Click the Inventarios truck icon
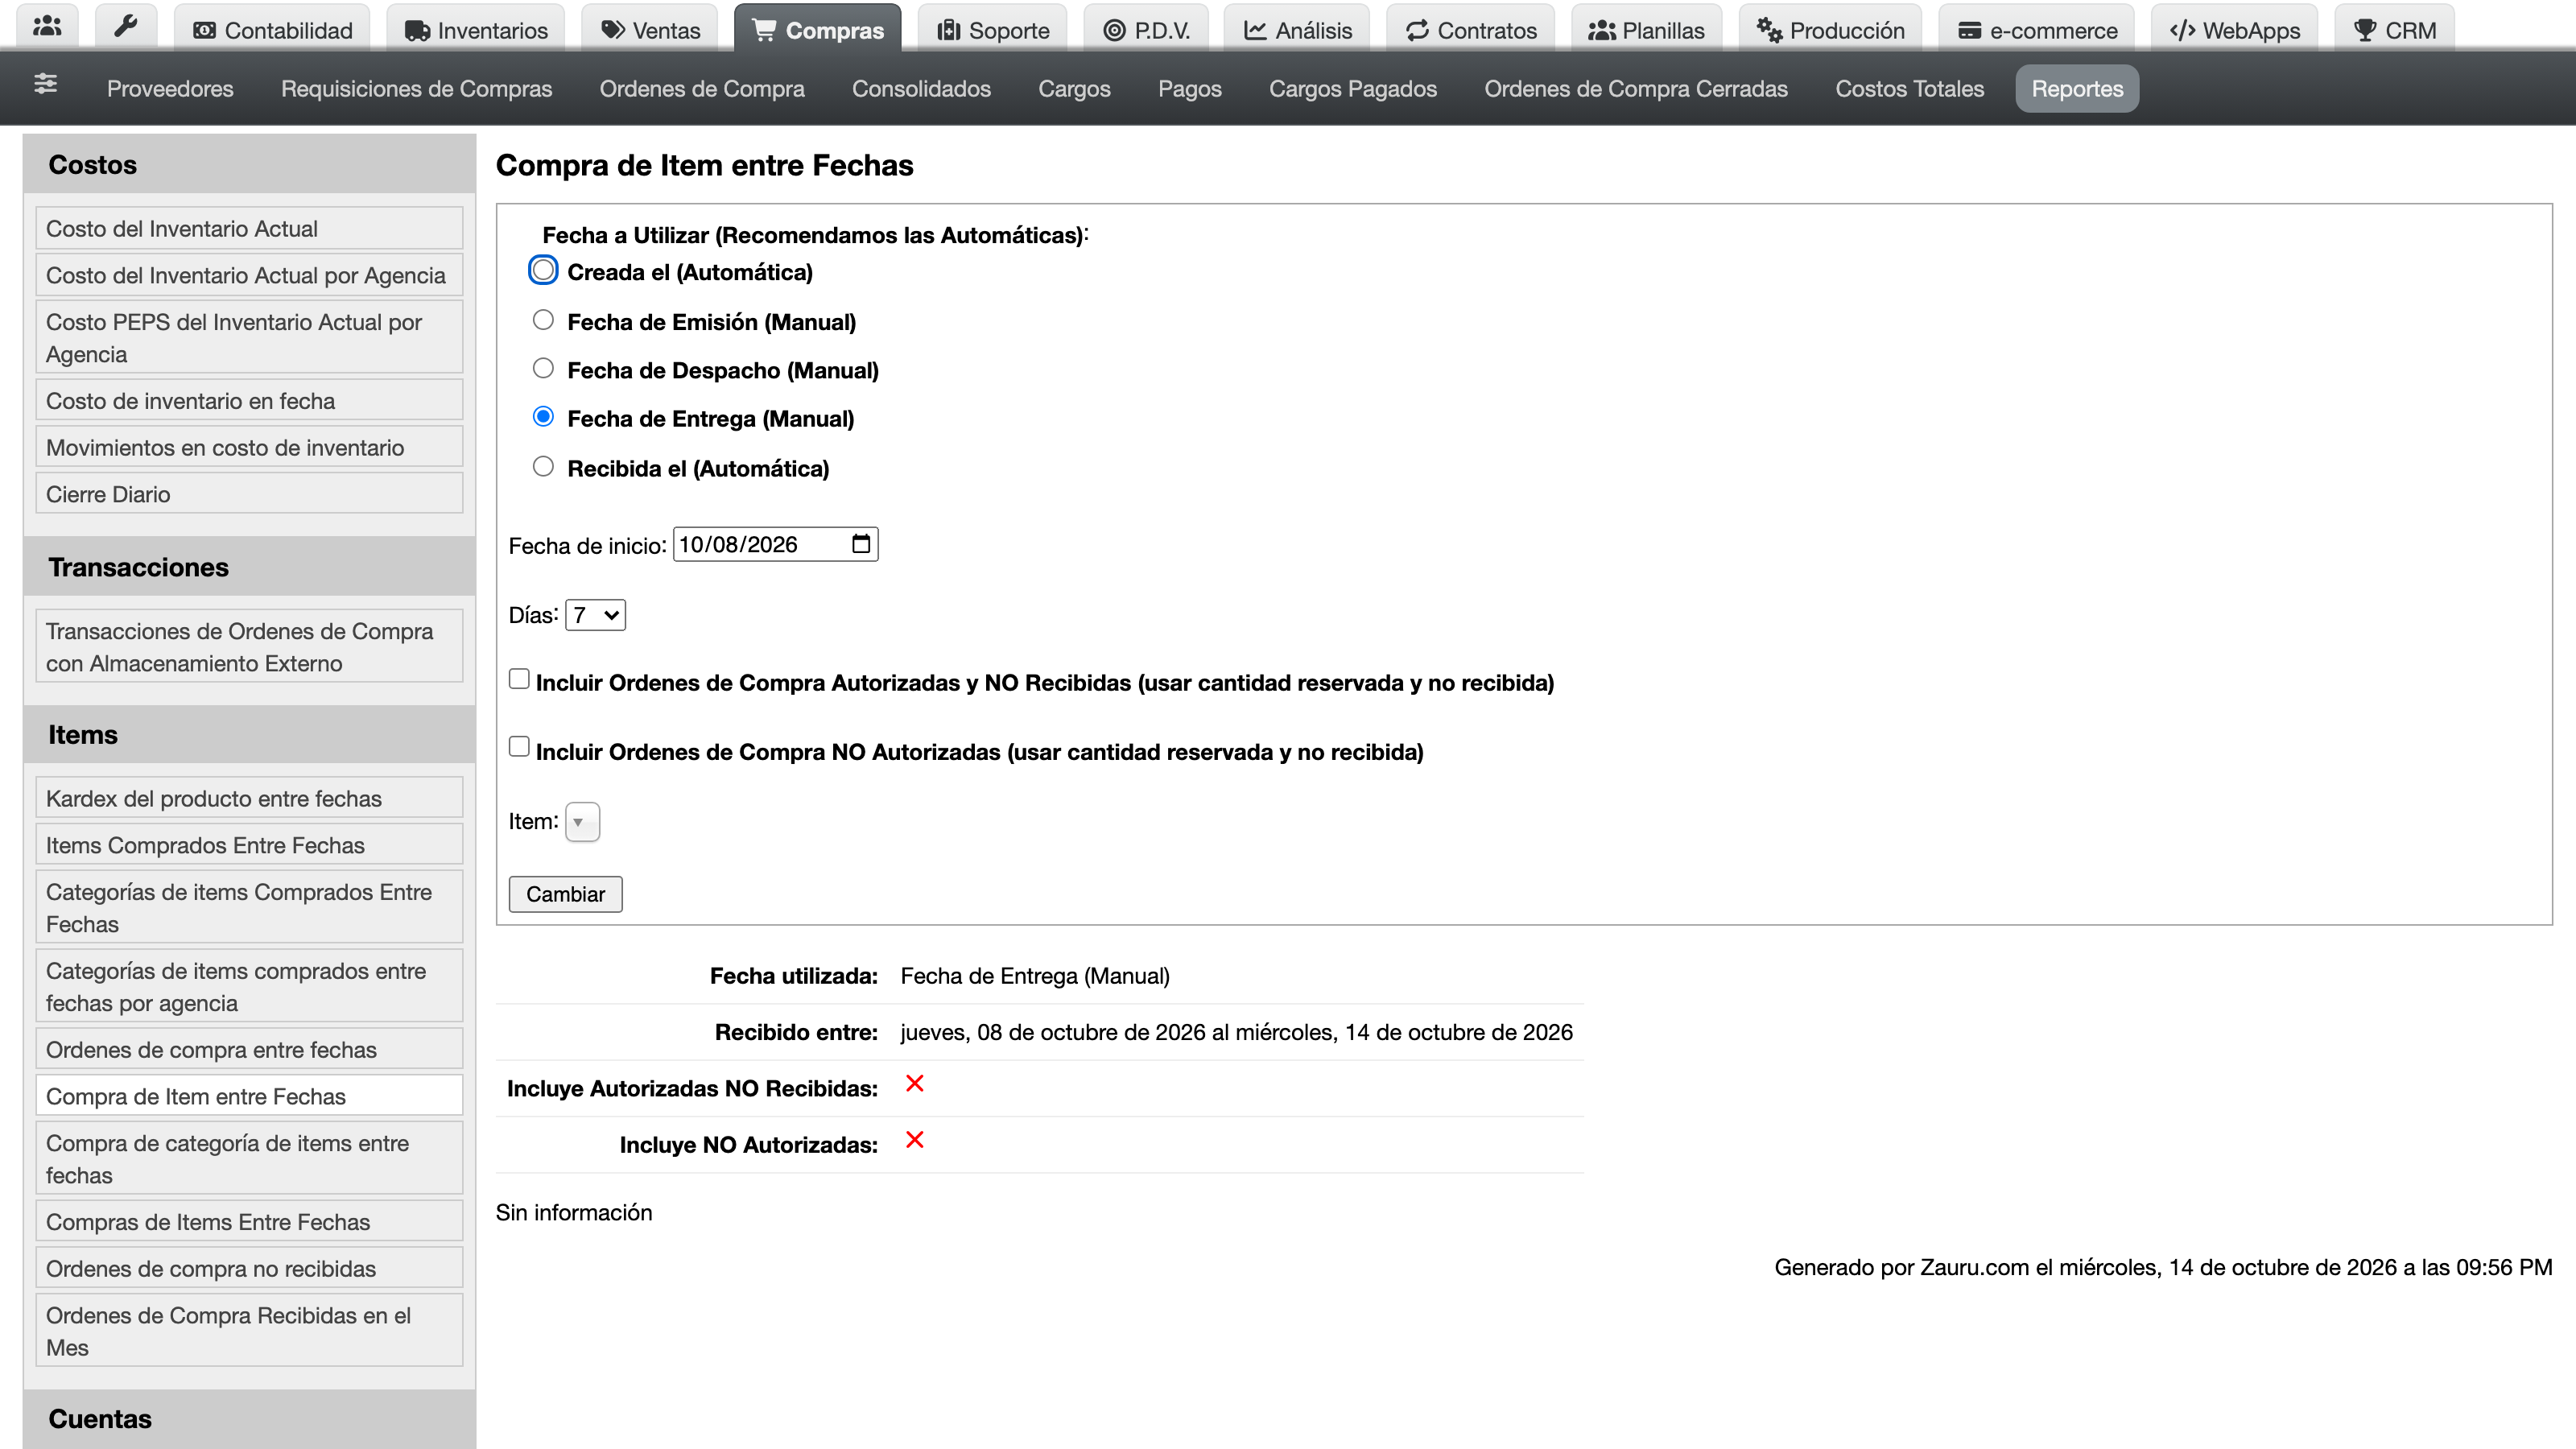The image size is (2576, 1449). [417, 31]
